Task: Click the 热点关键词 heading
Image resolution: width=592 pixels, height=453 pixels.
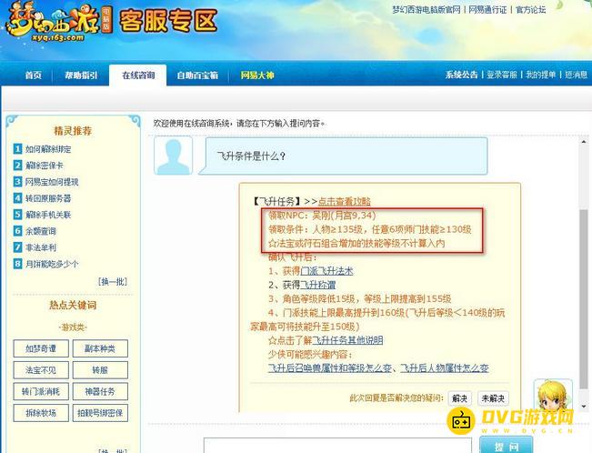Action: pos(73,305)
